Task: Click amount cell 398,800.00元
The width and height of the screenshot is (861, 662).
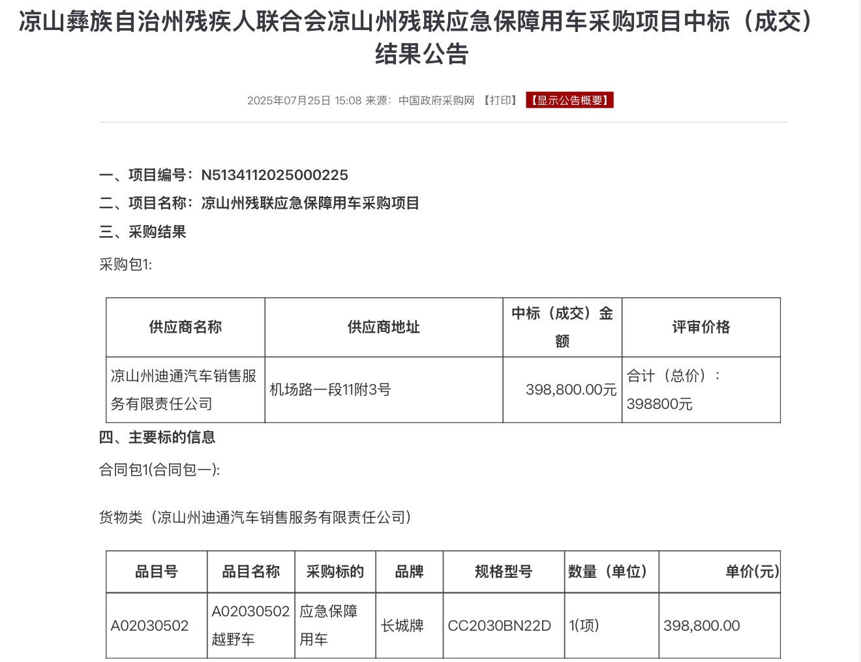Action: (562, 390)
